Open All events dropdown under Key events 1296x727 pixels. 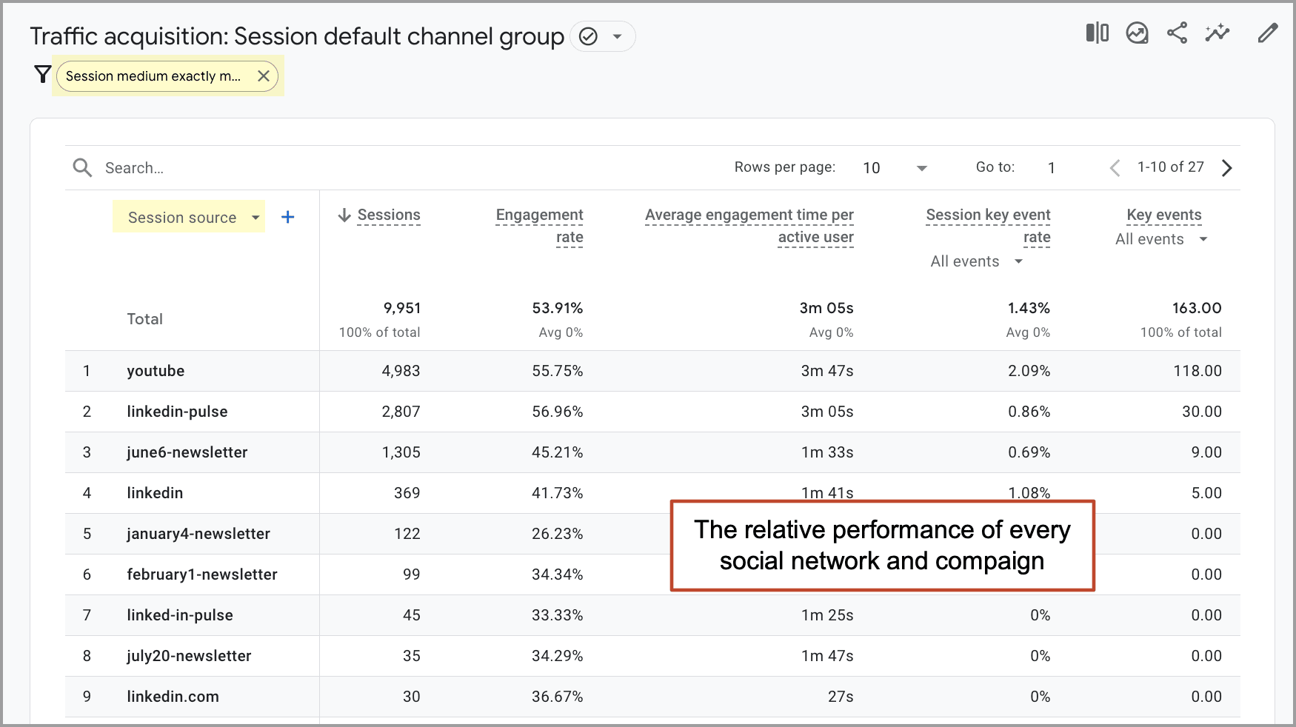tap(1161, 239)
